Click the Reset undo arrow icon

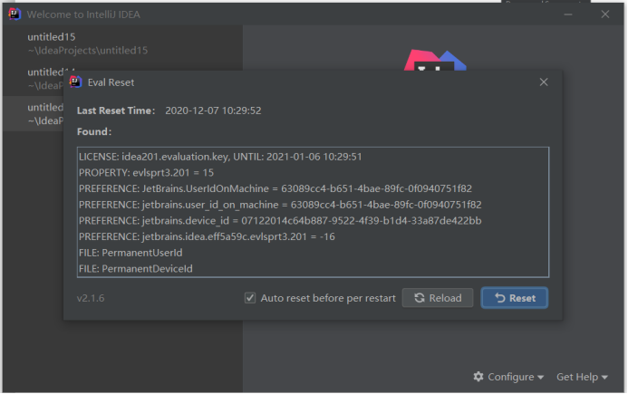point(500,298)
